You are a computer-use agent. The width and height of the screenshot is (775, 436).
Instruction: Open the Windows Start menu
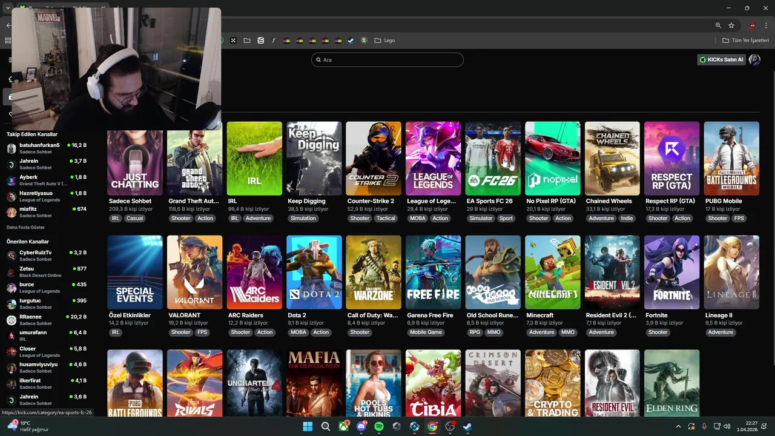pyautogui.click(x=308, y=426)
